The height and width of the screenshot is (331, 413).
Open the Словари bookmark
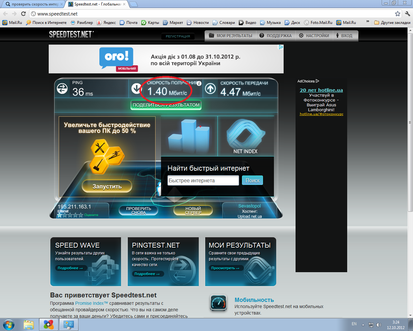click(224, 23)
